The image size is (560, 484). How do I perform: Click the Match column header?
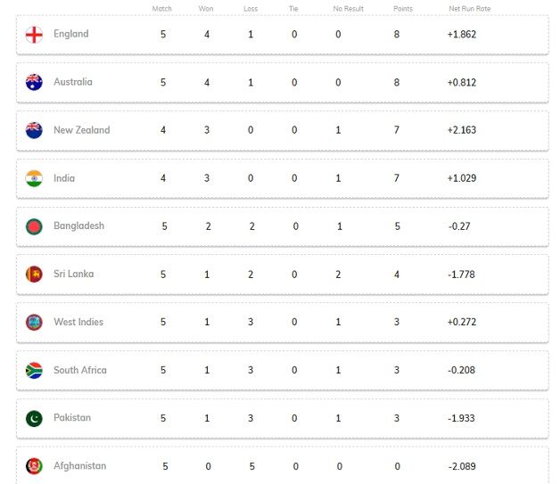tap(161, 9)
